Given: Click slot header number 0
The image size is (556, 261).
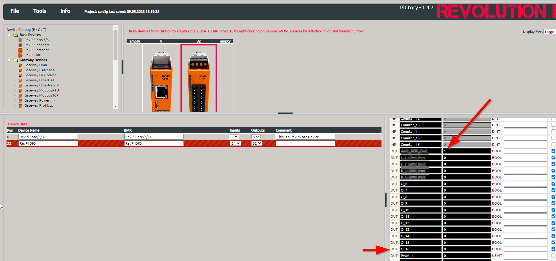Looking at the screenshot, I should (x=161, y=41).
